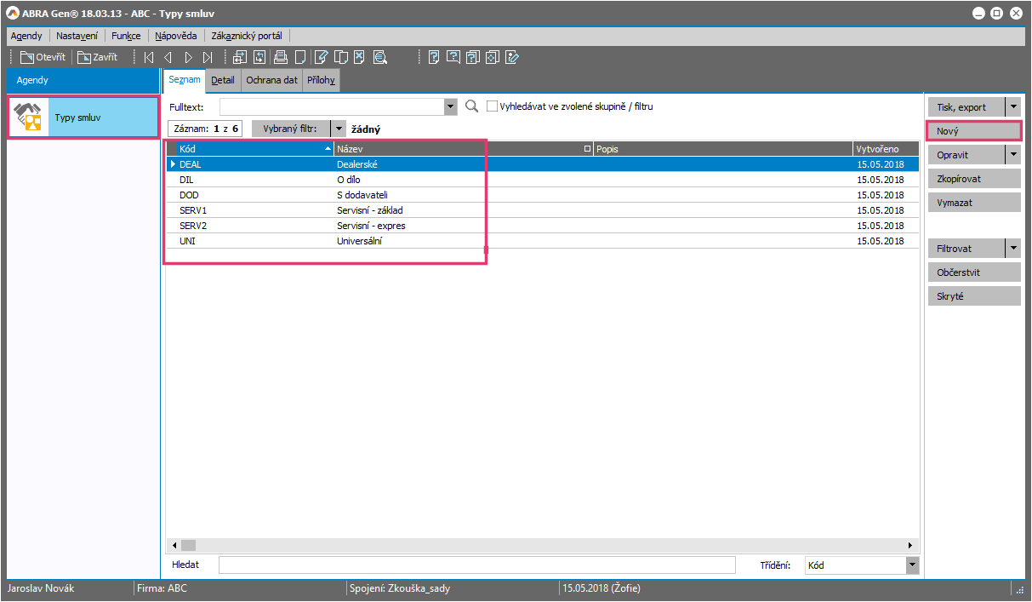
Task: Click the Občerstvit button
Action: point(974,272)
